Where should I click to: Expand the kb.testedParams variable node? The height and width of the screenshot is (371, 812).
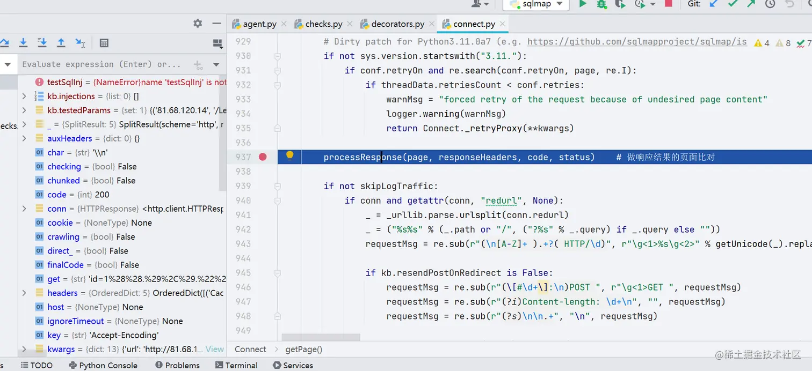pos(24,110)
